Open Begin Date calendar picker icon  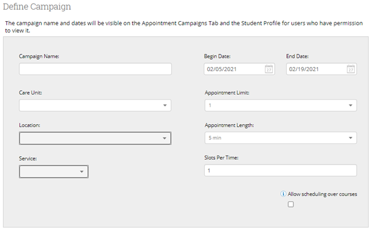[269, 69]
